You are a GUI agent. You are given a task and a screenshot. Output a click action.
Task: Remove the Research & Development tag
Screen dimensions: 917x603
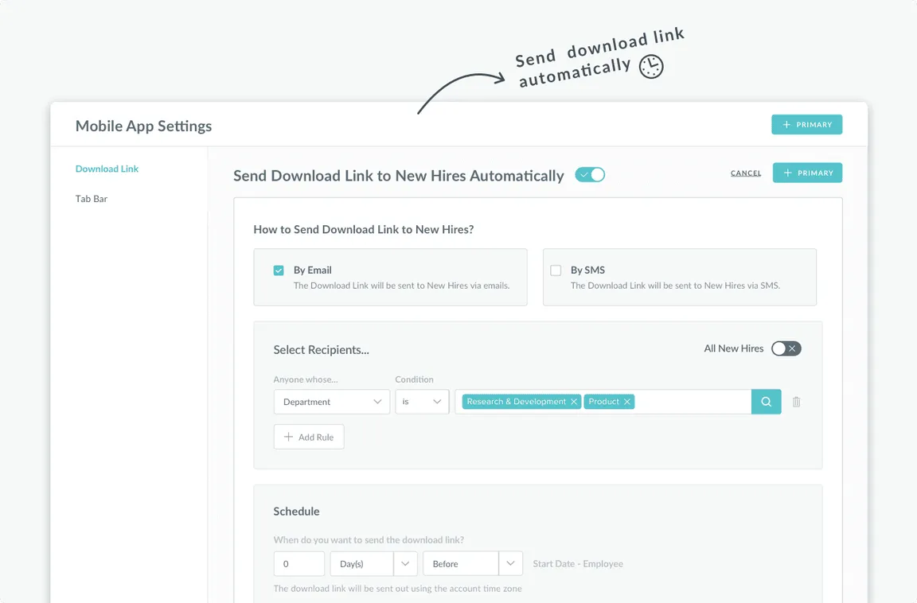point(574,402)
